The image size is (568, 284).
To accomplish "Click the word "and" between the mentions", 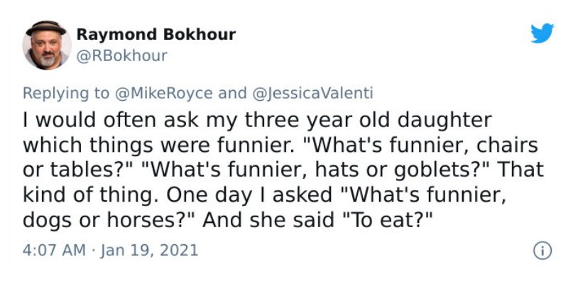I will click(232, 93).
